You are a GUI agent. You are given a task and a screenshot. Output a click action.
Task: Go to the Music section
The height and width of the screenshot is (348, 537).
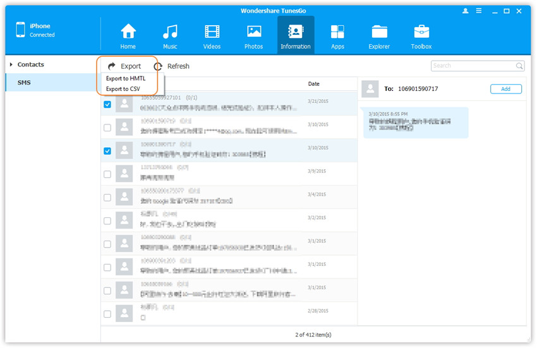170,35
